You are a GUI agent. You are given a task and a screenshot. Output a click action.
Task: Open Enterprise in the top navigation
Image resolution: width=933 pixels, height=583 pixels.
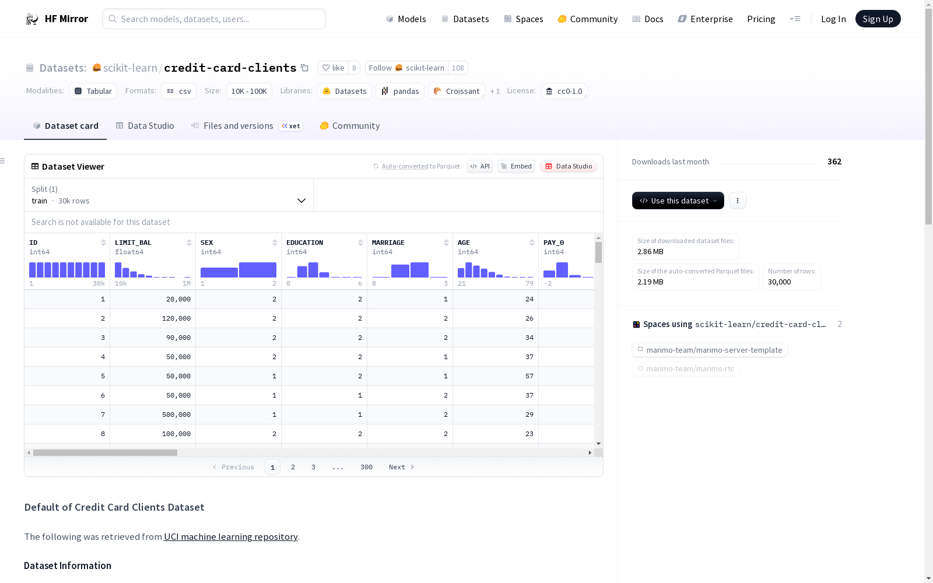point(706,19)
